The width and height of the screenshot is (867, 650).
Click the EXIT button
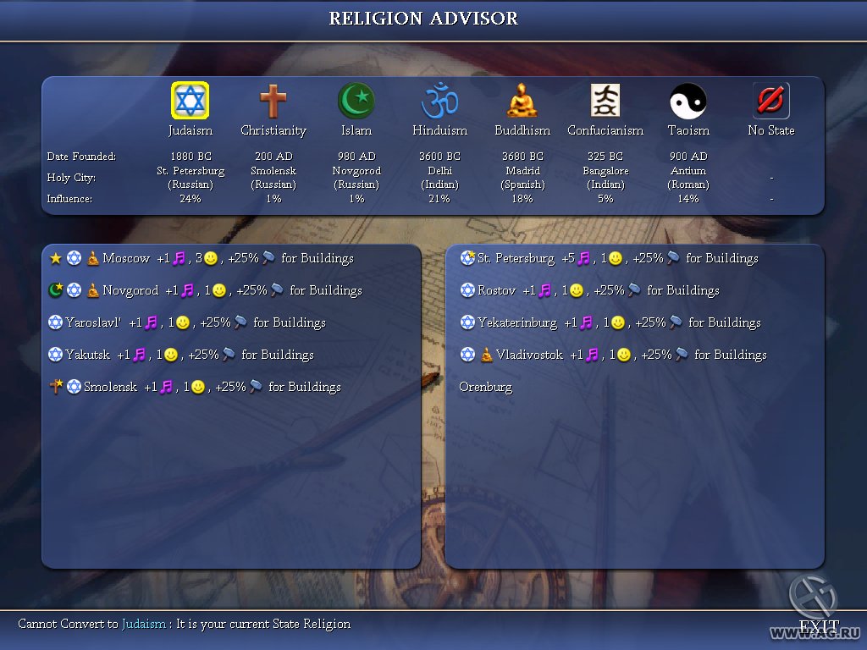[x=819, y=626]
